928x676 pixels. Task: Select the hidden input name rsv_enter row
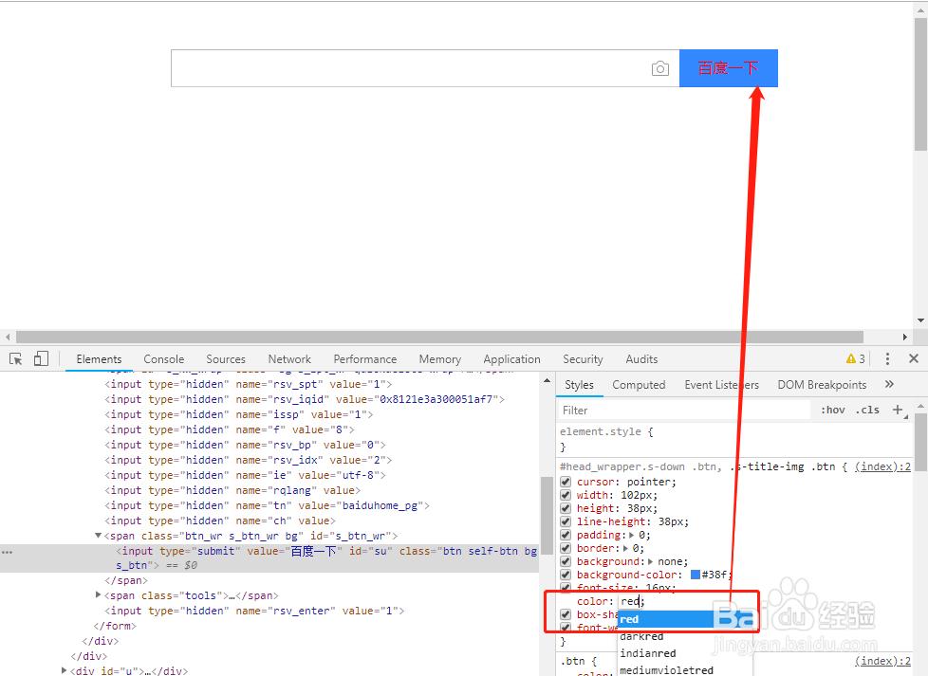[254, 611]
